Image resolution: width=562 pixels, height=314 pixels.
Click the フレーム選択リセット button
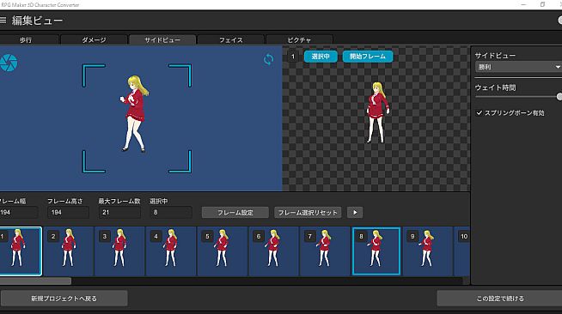click(x=308, y=213)
